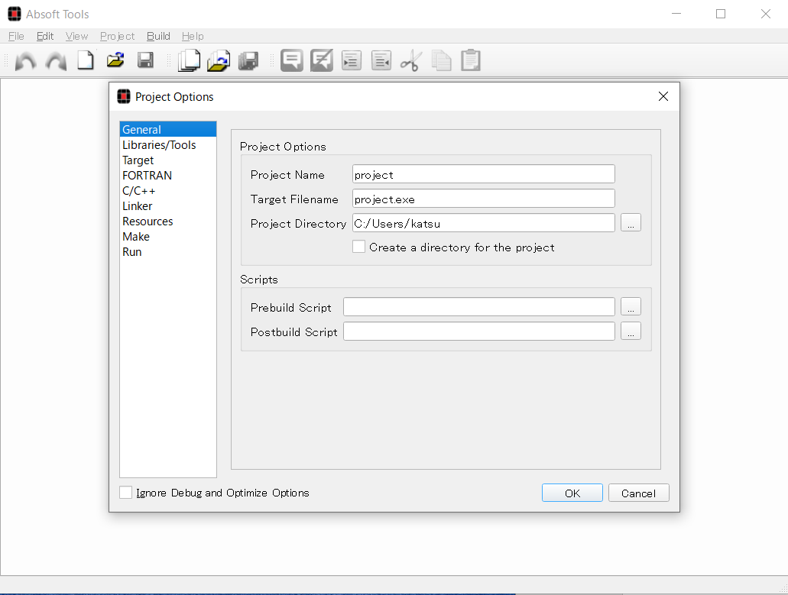Click the Project Name text field

[x=484, y=174]
